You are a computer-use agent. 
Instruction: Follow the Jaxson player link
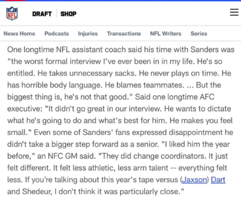point(194,180)
